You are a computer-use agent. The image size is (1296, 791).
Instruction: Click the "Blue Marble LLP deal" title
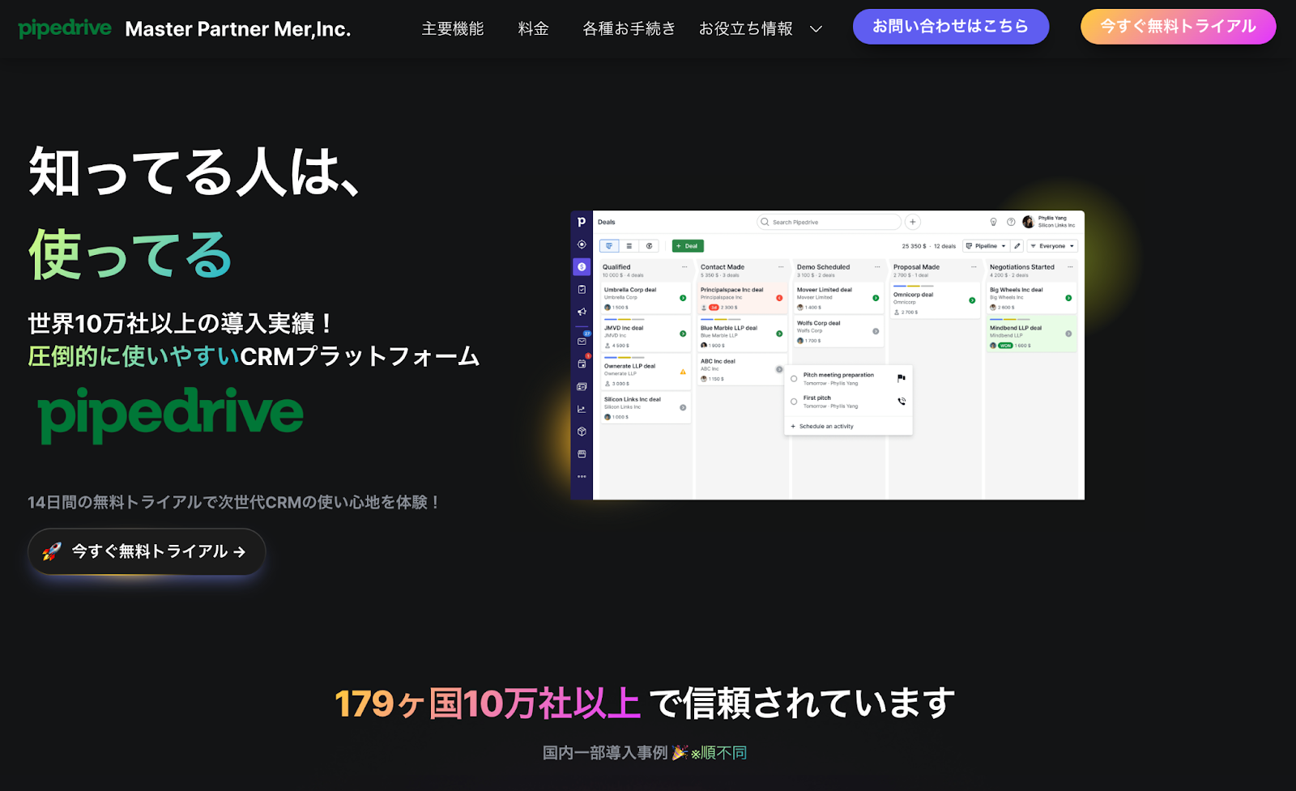(729, 328)
